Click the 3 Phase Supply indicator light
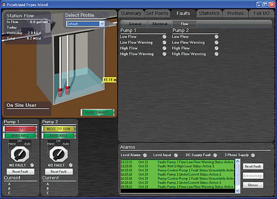The height and width of the screenshot is (199, 277). point(253,155)
